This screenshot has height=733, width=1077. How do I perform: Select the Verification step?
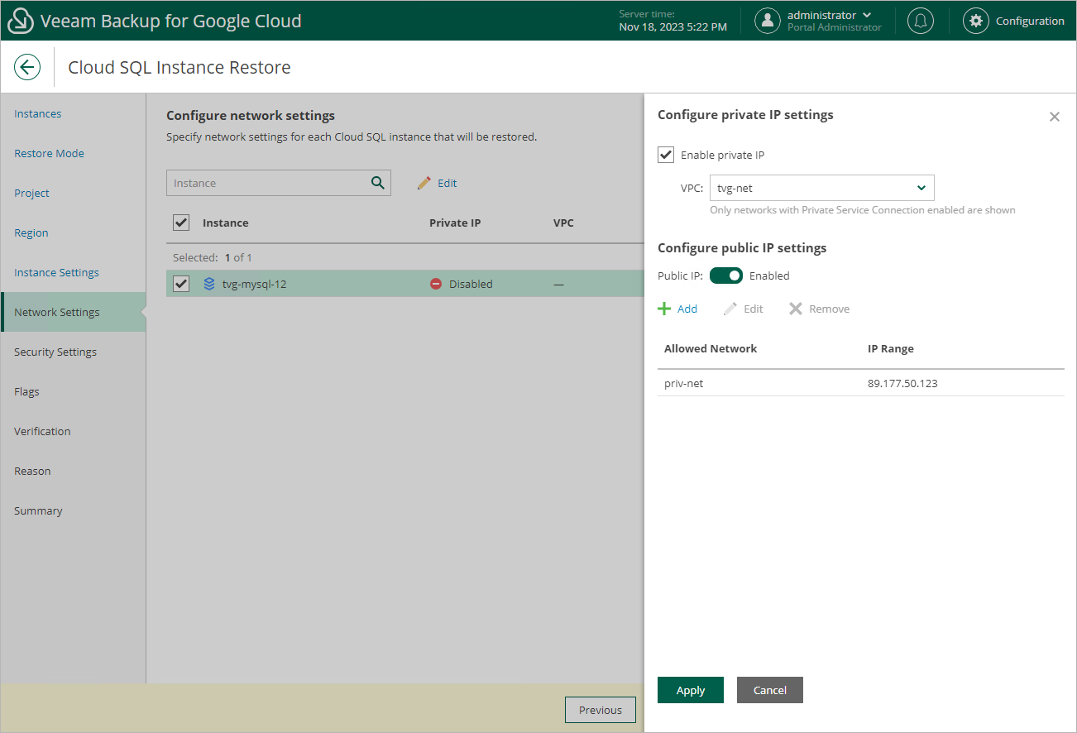point(42,431)
